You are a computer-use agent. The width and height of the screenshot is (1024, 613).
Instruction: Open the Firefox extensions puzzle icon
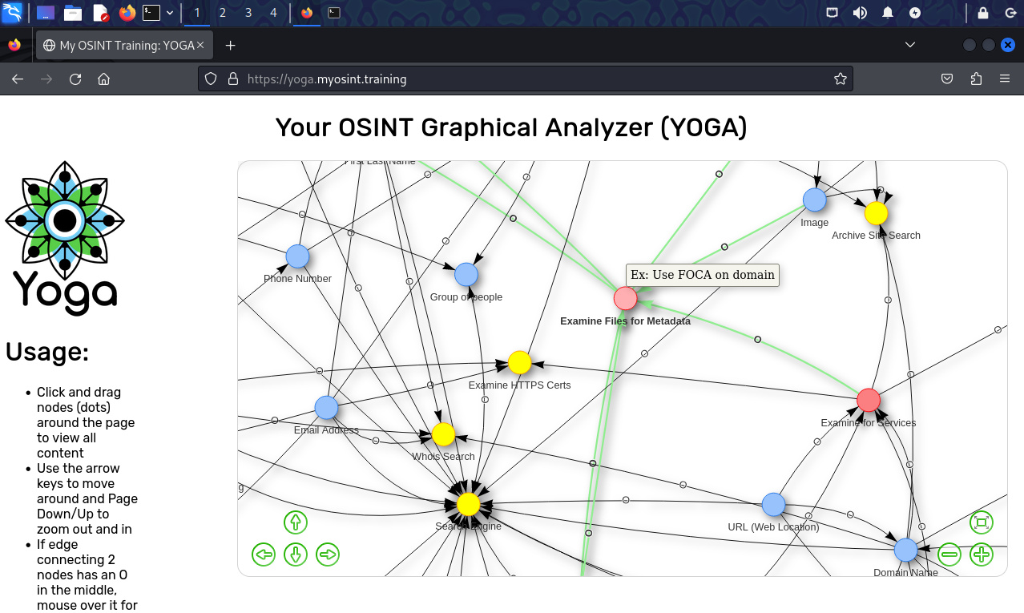point(976,79)
